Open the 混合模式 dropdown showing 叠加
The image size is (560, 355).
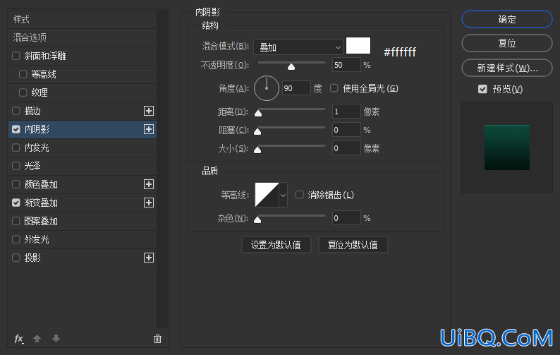click(298, 47)
